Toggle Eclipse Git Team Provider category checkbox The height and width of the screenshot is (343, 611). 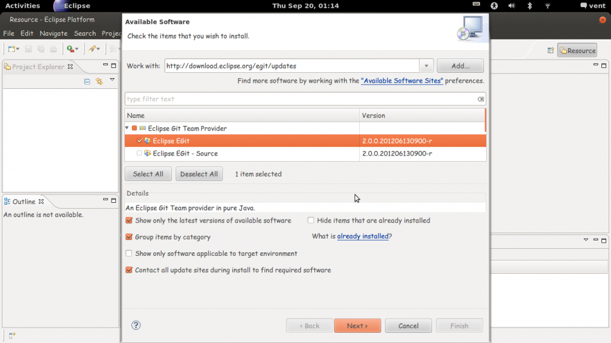(134, 128)
